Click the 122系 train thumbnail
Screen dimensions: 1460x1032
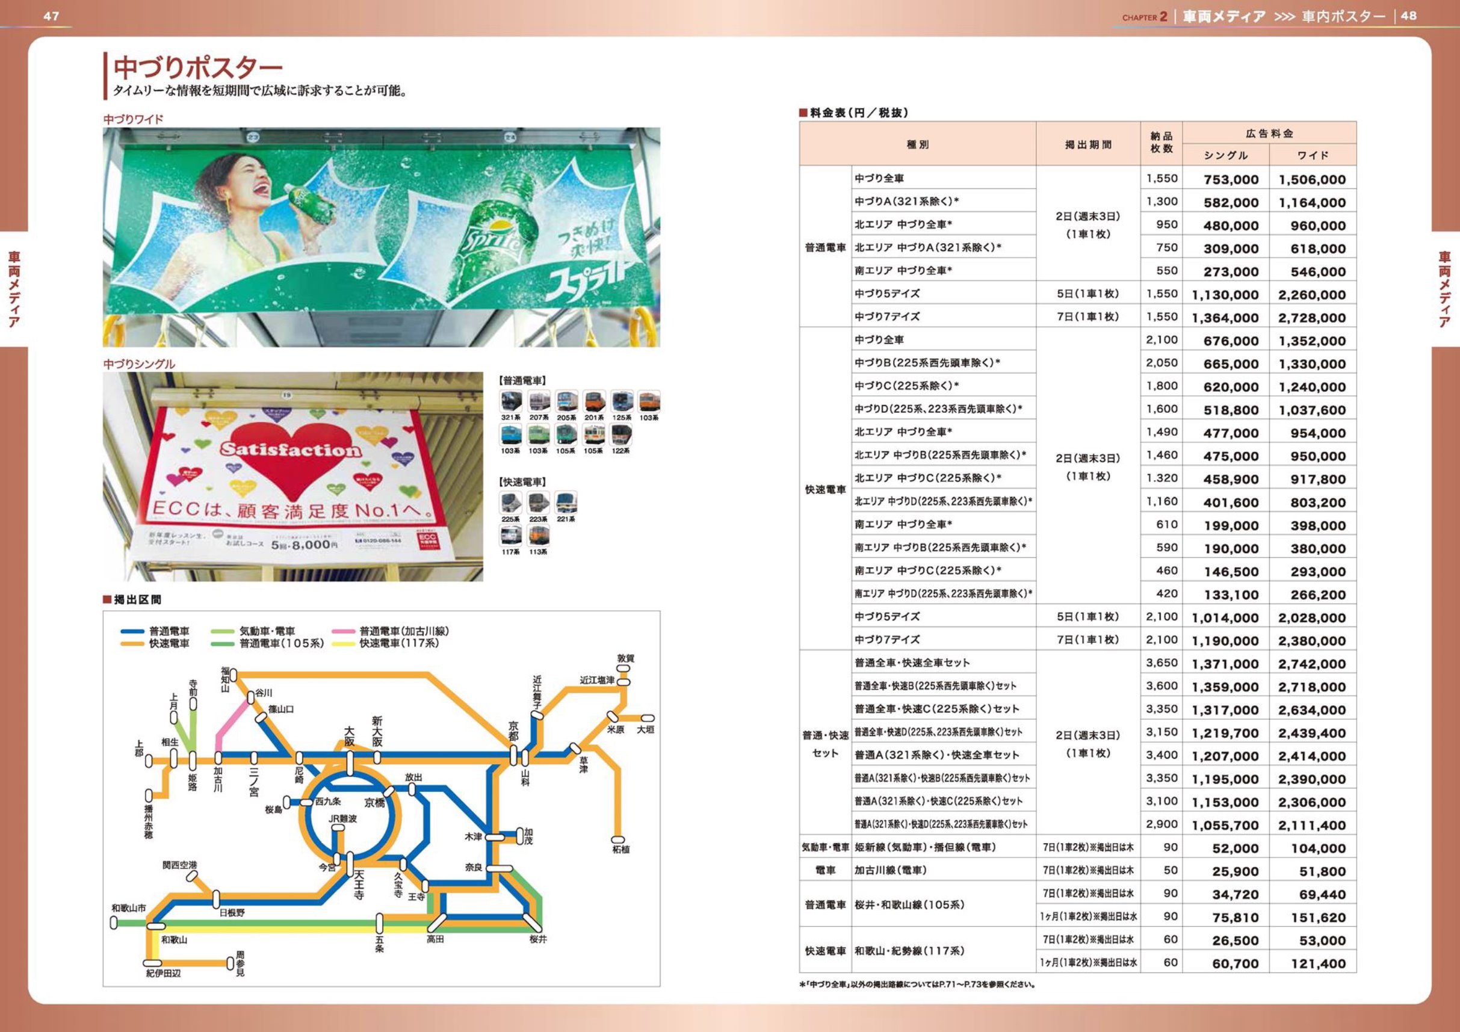(620, 435)
